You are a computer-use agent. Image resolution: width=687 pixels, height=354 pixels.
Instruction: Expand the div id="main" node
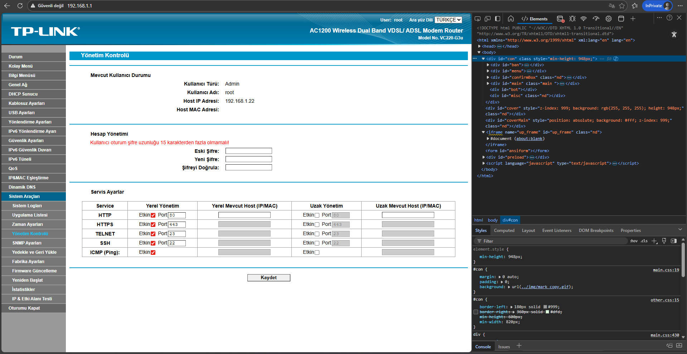488,83
